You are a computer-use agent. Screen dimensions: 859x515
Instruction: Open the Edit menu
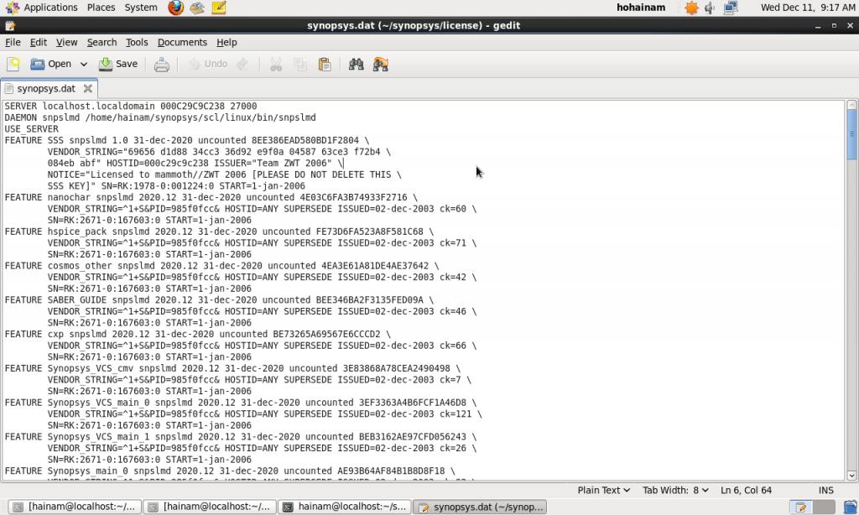[x=39, y=42]
